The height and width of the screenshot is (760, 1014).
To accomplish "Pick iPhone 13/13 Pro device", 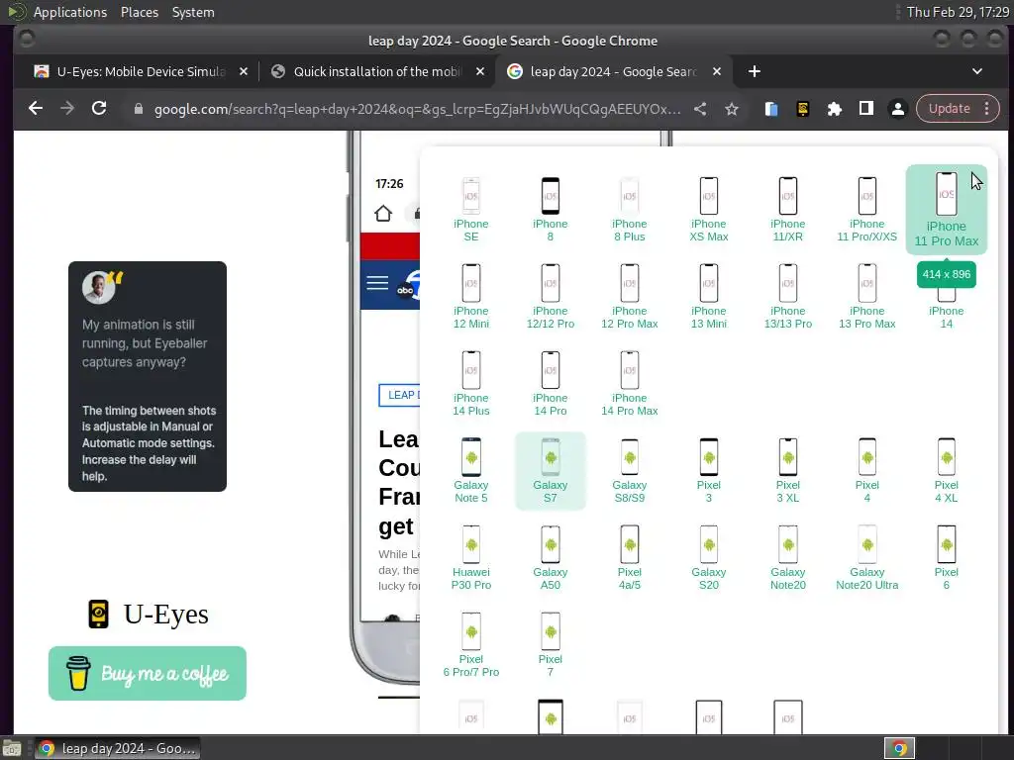I will [x=787, y=297].
